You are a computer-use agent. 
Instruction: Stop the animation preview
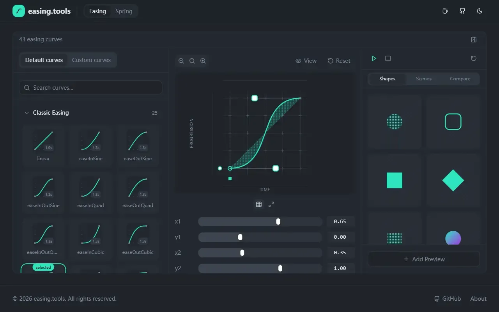click(388, 58)
